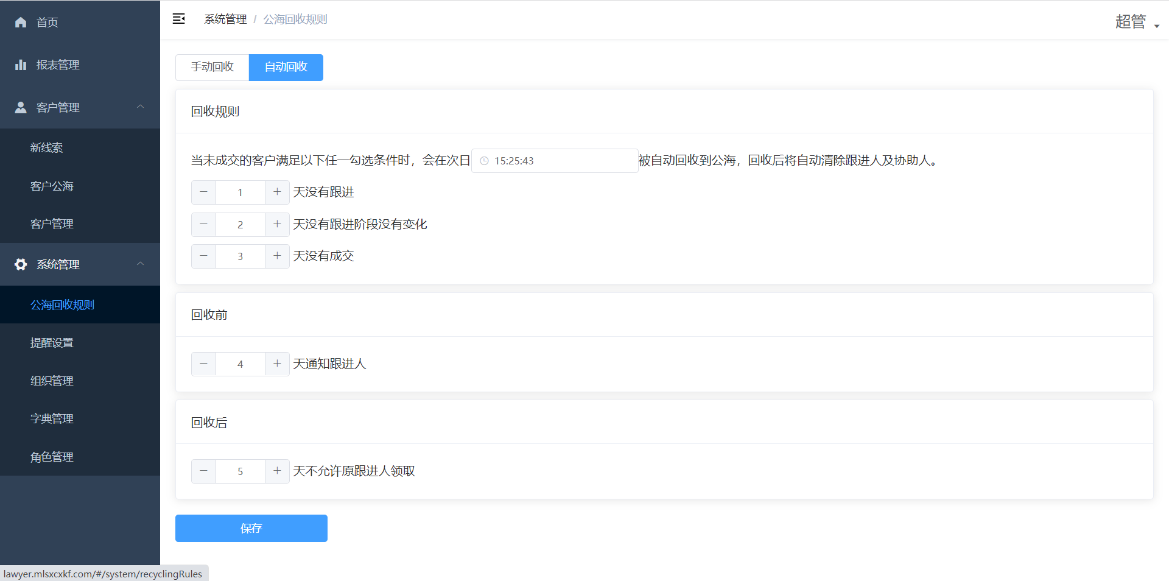
Task: Select the 自动回收 tab
Action: point(286,67)
